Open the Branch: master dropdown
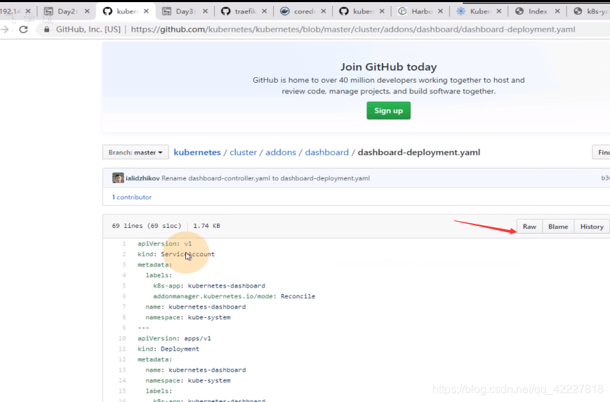 pyautogui.click(x=135, y=152)
